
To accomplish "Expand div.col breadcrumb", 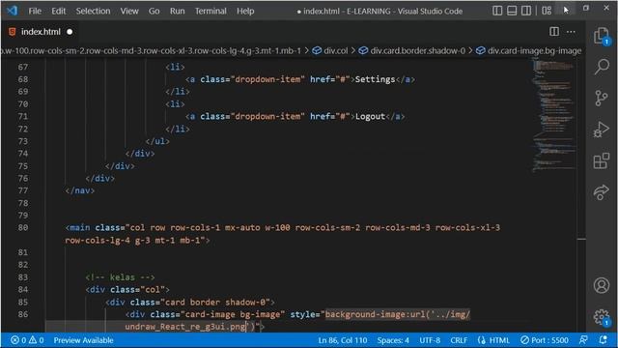I will point(330,50).
